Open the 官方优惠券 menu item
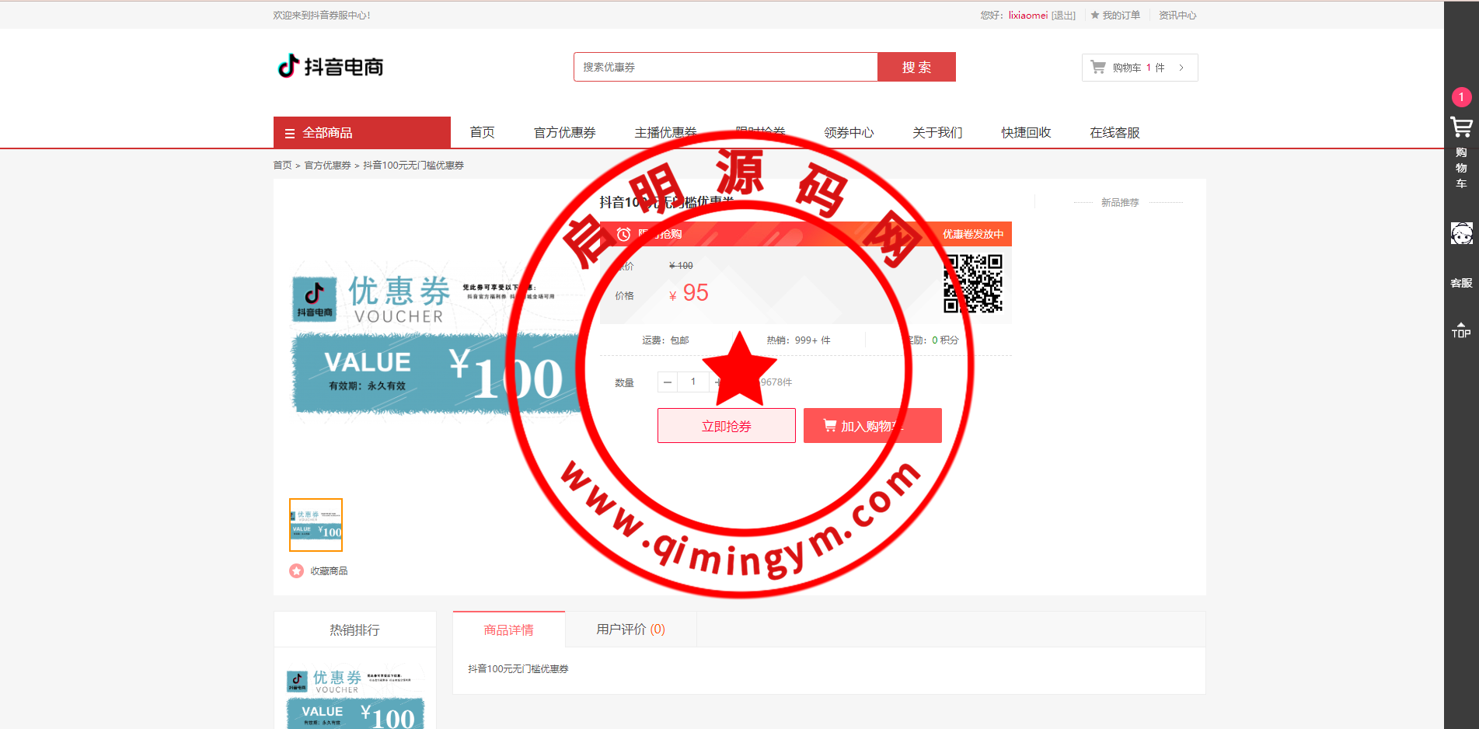The height and width of the screenshot is (729, 1479). 564,133
